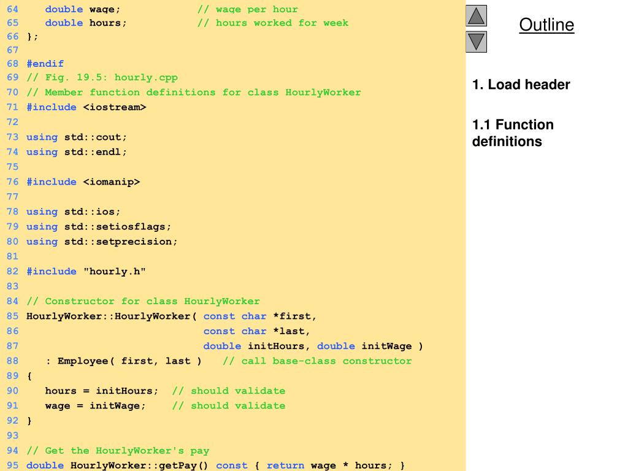Click 'const char *first,' on line 85
Viewport: 628px width, 471px height.
260,316
